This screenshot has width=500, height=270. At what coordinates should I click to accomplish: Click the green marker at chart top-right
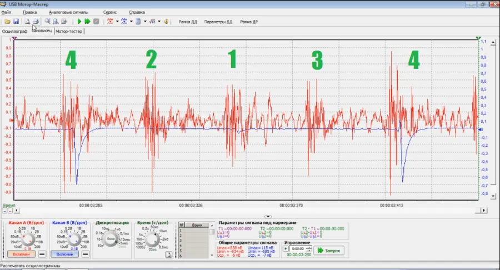pyautogui.click(x=478, y=38)
